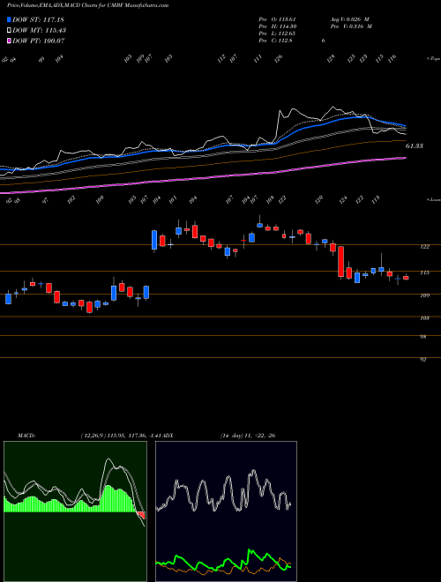441x582 pixels.
Task: Click the 'Pre O: 113.61' value
Action: click(277, 19)
